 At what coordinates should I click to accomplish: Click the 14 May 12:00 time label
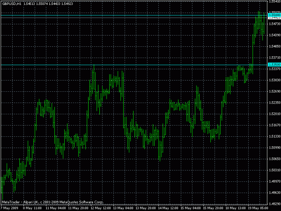(168, 208)
